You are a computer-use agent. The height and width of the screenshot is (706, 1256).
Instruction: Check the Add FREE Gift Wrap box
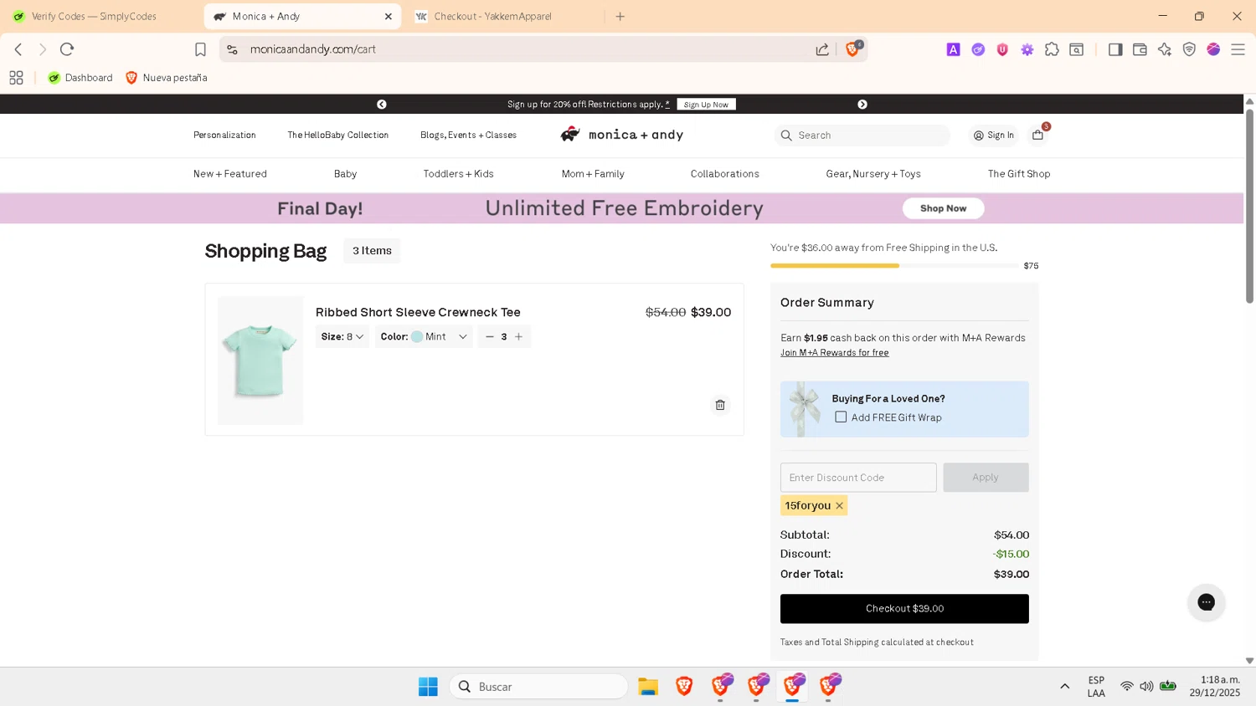tap(841, 417)
